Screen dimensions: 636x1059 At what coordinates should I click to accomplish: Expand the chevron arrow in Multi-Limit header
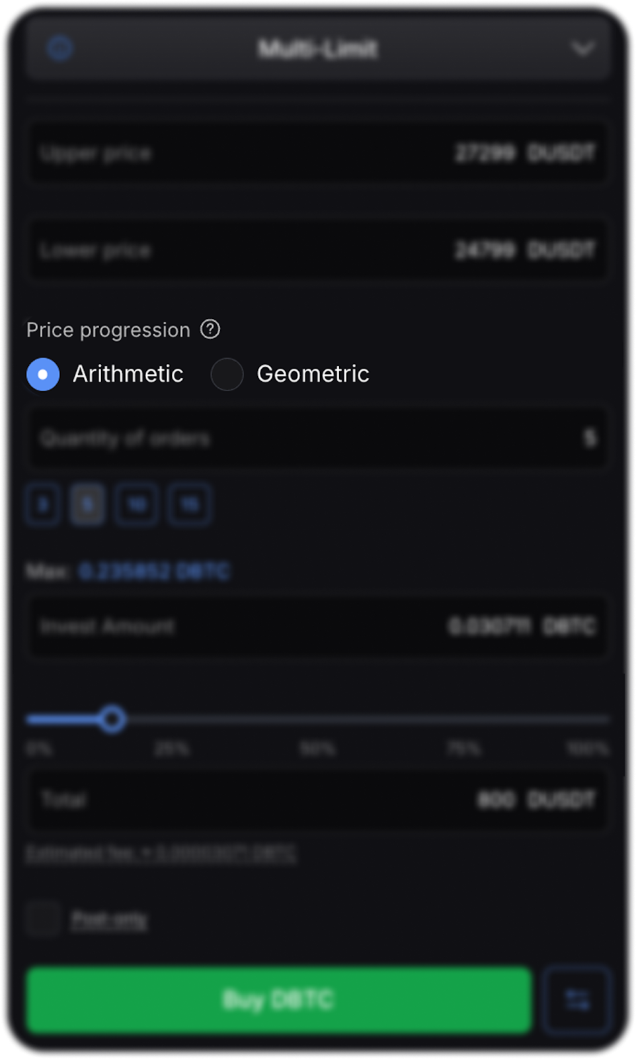[x=582, y=48]
